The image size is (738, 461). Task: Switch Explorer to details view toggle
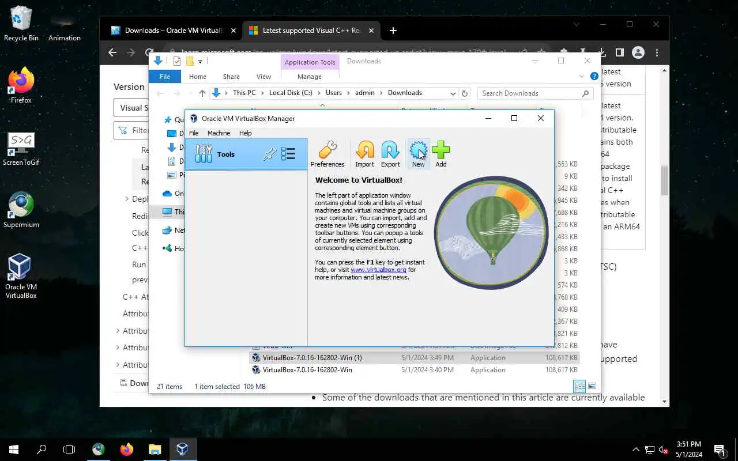pyautogui.click(x=579, y=386)
